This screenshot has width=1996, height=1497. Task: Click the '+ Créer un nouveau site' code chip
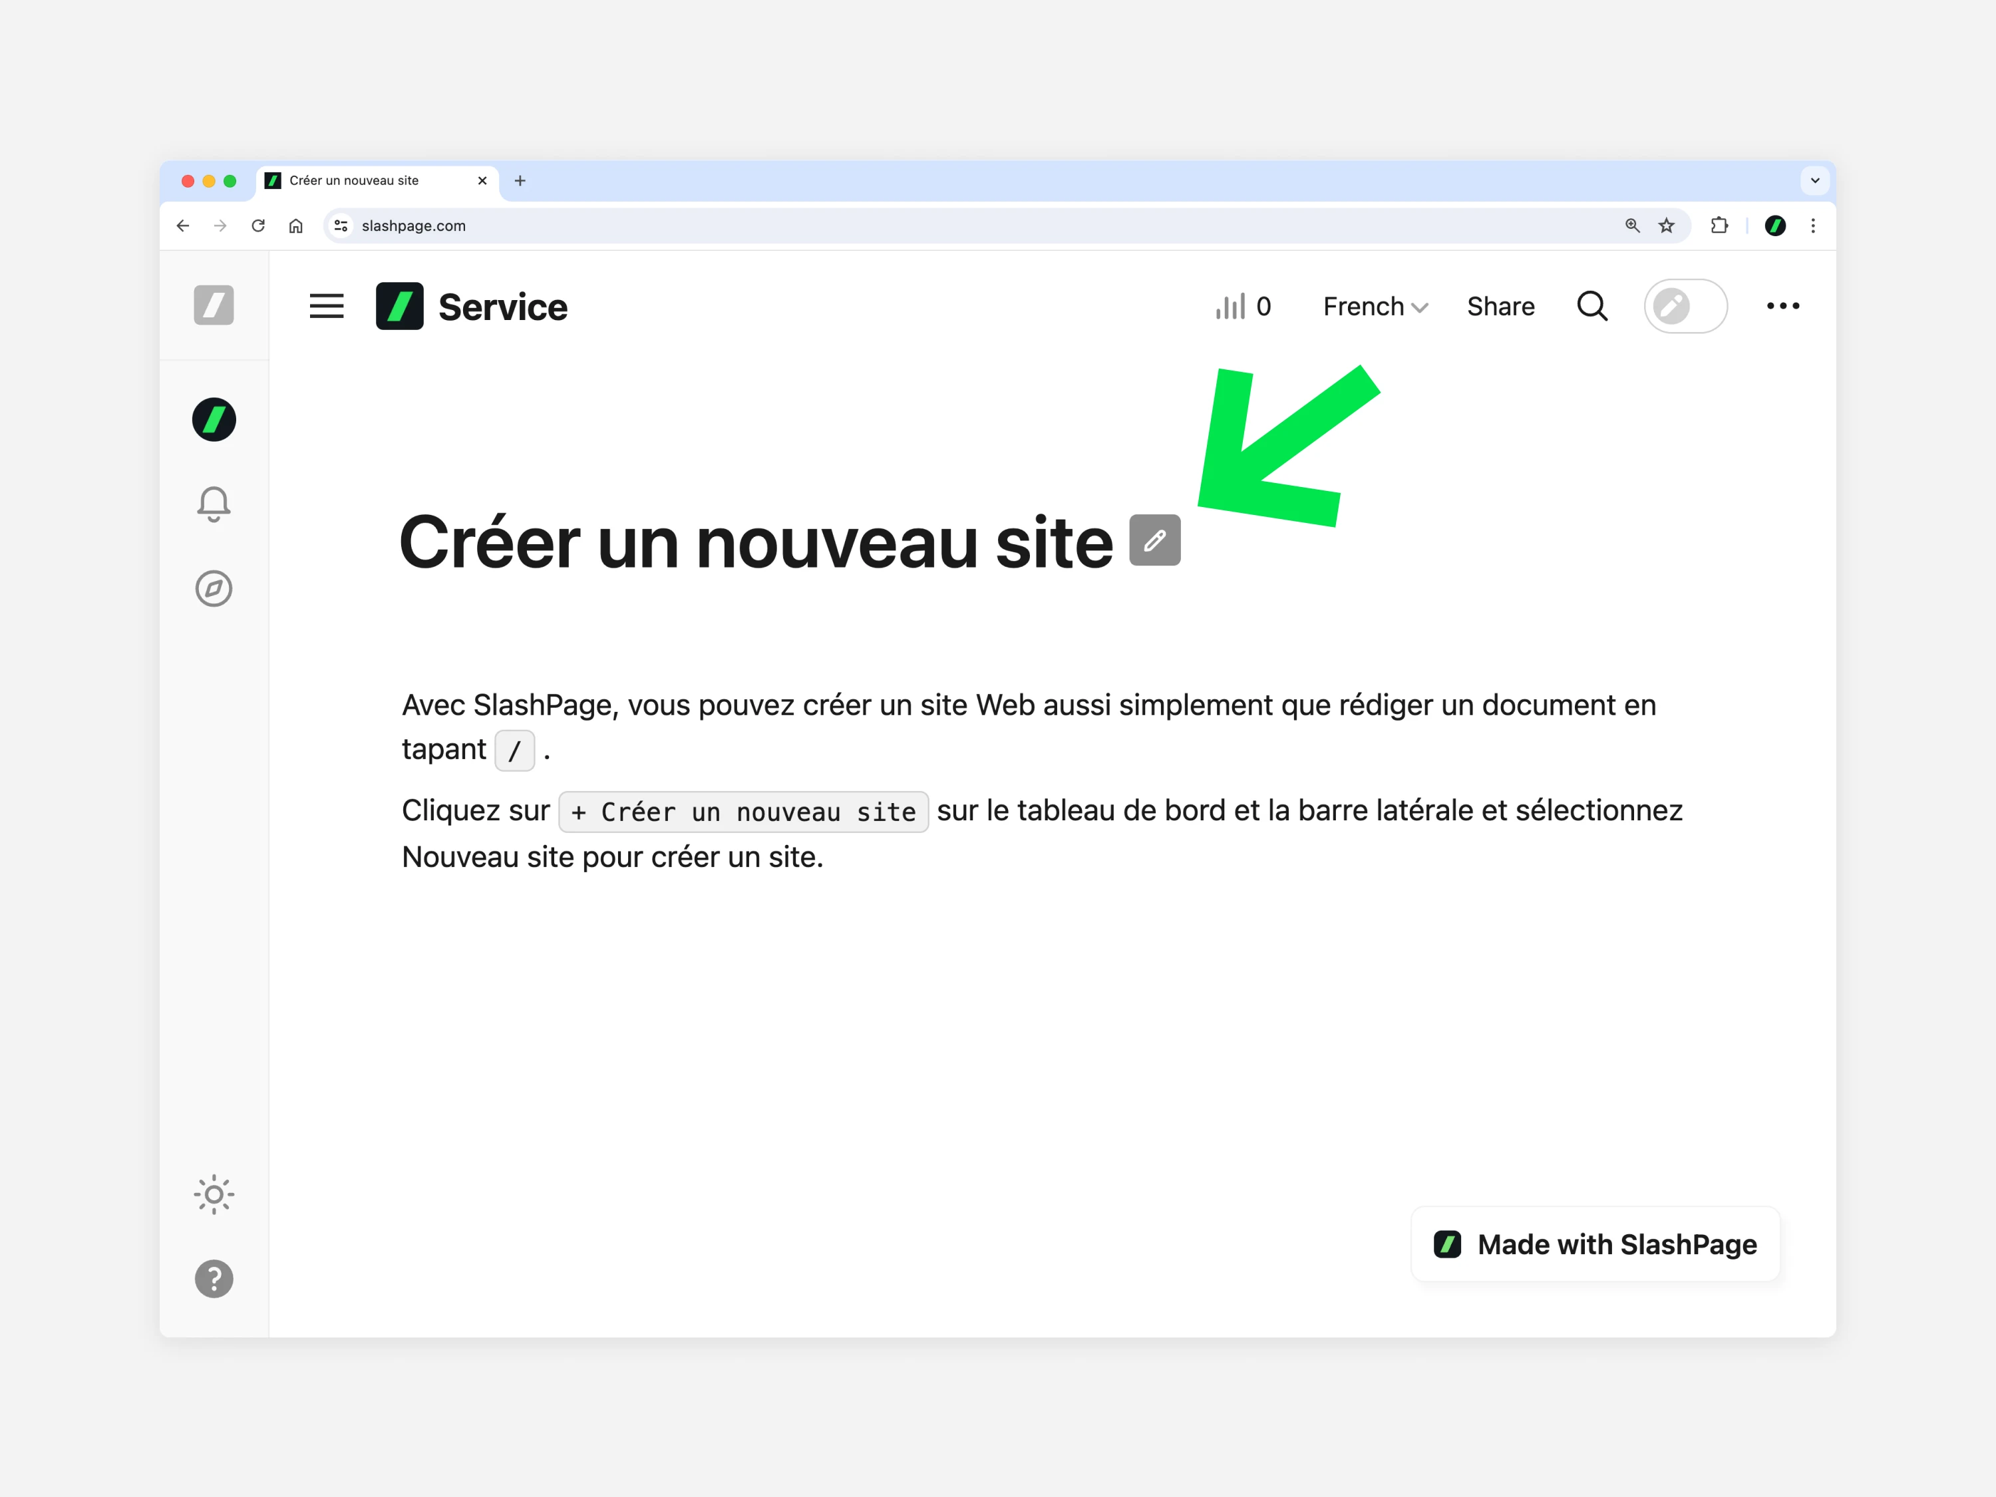[744, 812]
